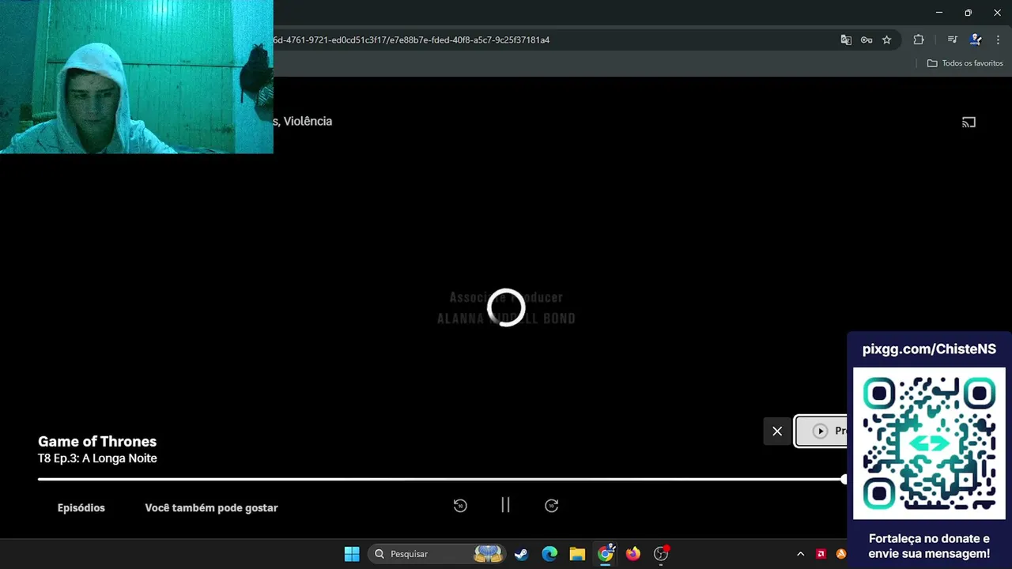This screenshot has width=1012, height=569.
Task: Open Firefox from the taskbar
Action: 633,554
